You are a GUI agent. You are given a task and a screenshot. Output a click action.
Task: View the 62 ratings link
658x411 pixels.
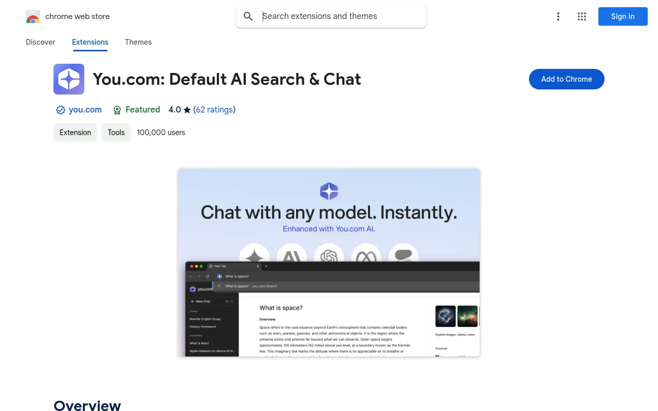[214, 110]
